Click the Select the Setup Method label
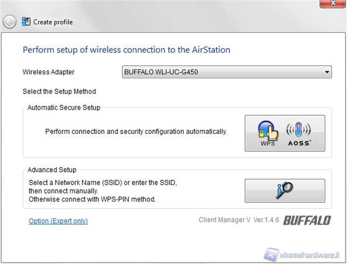Screen dimensions: 347x264 pyautogui.click(x=59, y=91)
